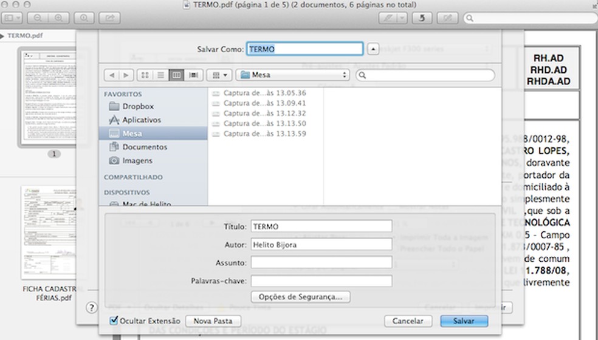598x340 pixels.
Task: Zoom out using Preview toolbar button
Action: (38, 18)
